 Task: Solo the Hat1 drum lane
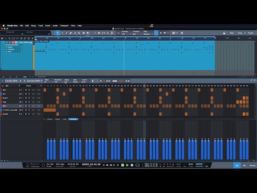tap(29, 106)
